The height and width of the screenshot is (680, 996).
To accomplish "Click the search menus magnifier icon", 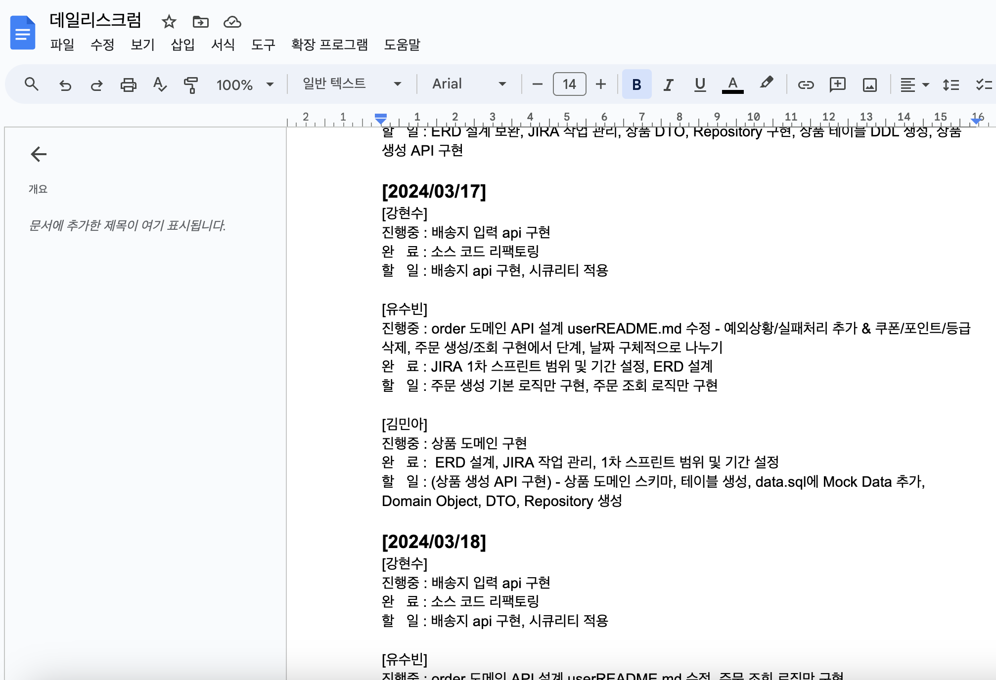I will coord(32,85).
